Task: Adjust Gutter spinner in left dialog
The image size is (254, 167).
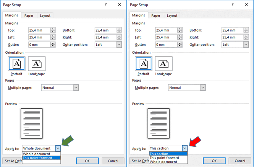Action: 53,45
